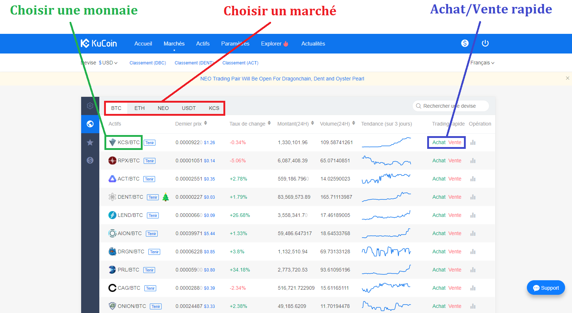The image size is (572, 313).
Task: Open chart icon for DENT/BTC row
Action: pyautogui.click(x=473, y=197)
